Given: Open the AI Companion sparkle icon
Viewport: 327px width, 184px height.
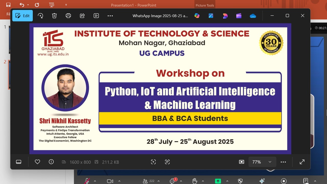Looking at the screenshot, I should (x=262, y=181).
